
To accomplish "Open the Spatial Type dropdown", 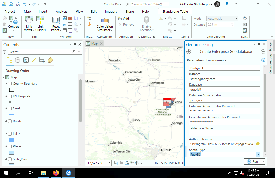I will coord(258,154).
